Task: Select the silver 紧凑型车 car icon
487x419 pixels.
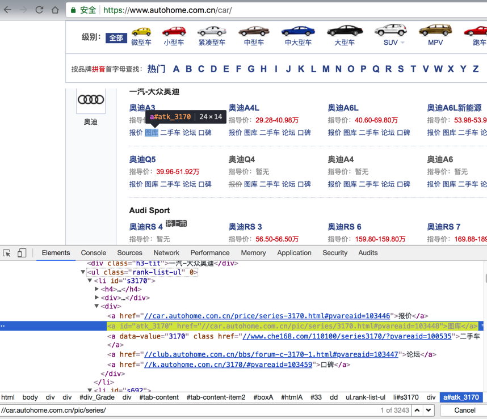Action: [212, 31]
